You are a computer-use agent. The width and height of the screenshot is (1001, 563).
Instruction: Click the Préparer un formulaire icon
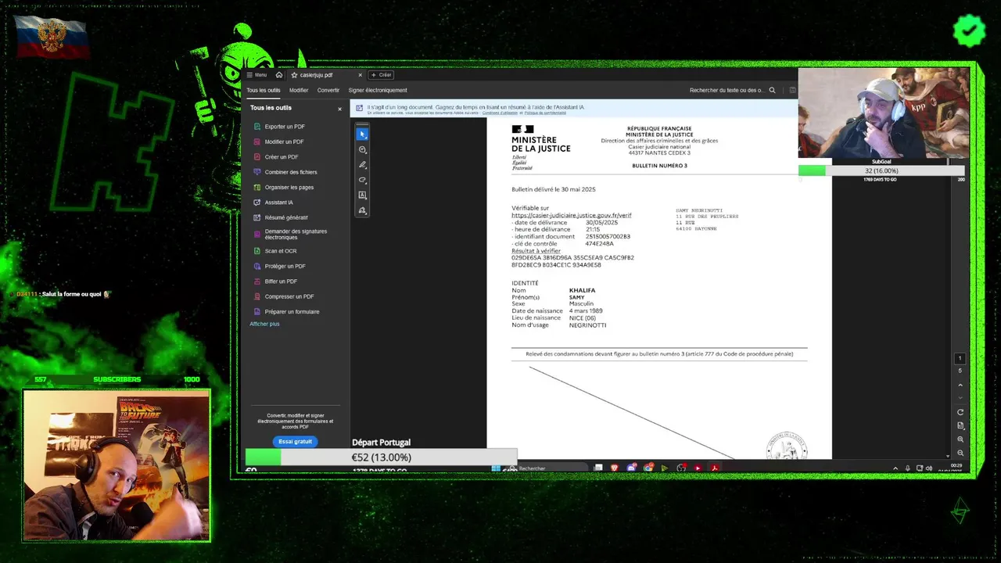pos(257,311)
